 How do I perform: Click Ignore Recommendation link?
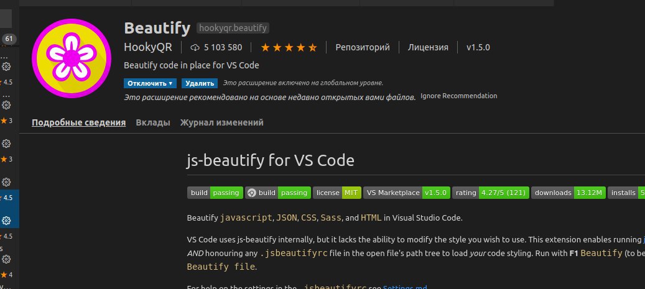pyautogui.click(x=458, y=96)
